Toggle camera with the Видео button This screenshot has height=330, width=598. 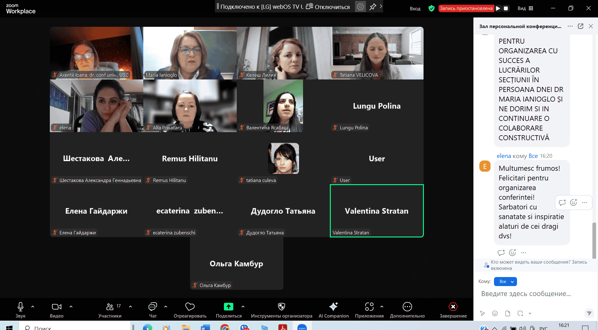(56, 307)
